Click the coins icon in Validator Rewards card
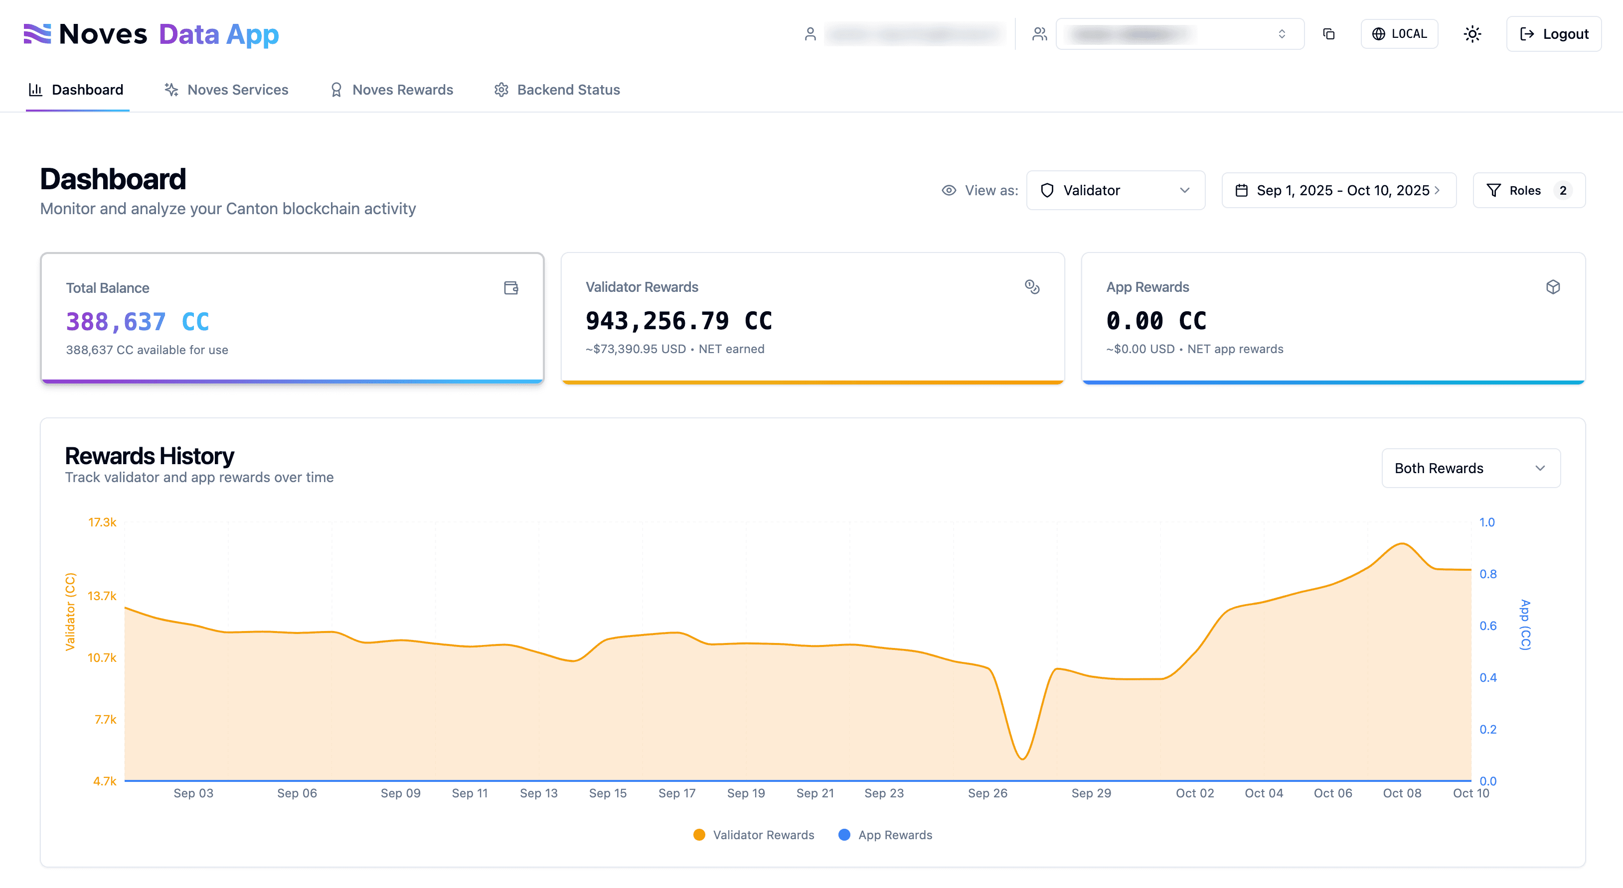 pos(1031,287)
